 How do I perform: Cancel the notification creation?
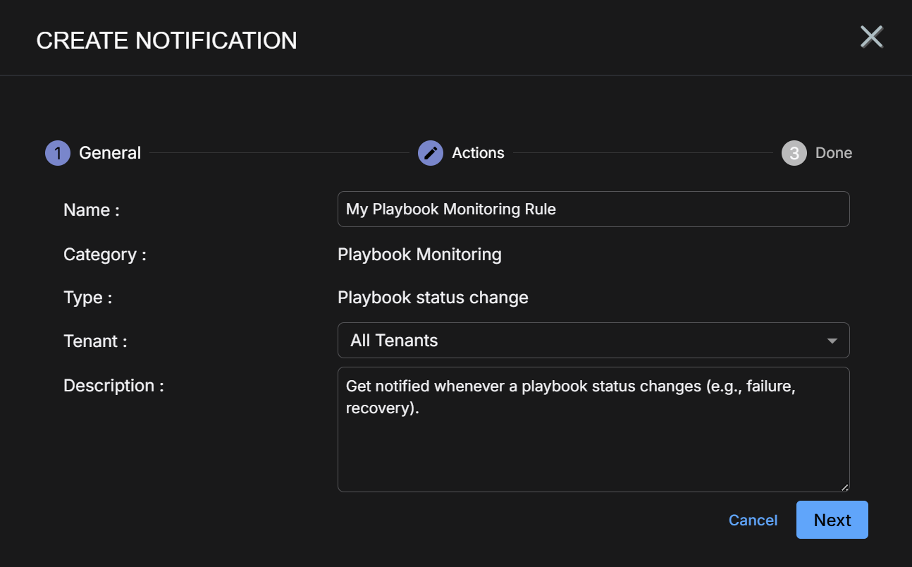[x=753, y=520]
